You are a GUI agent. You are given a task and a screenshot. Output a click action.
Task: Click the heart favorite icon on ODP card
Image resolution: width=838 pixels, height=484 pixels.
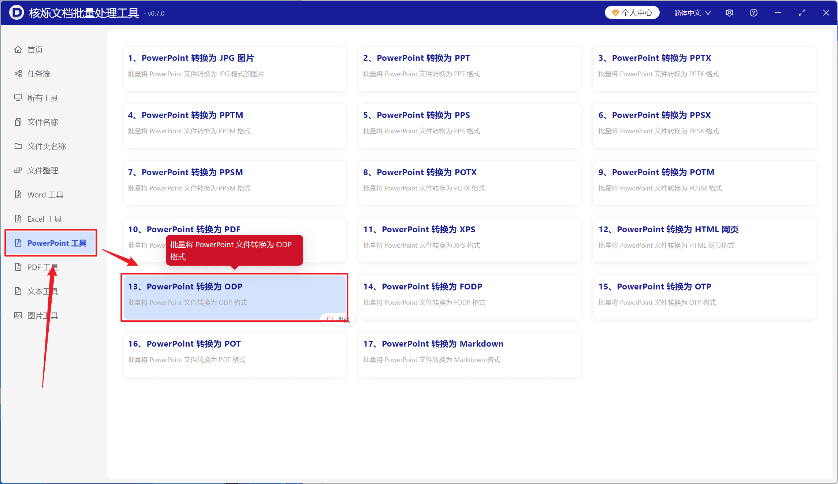[x=330, y=319]
